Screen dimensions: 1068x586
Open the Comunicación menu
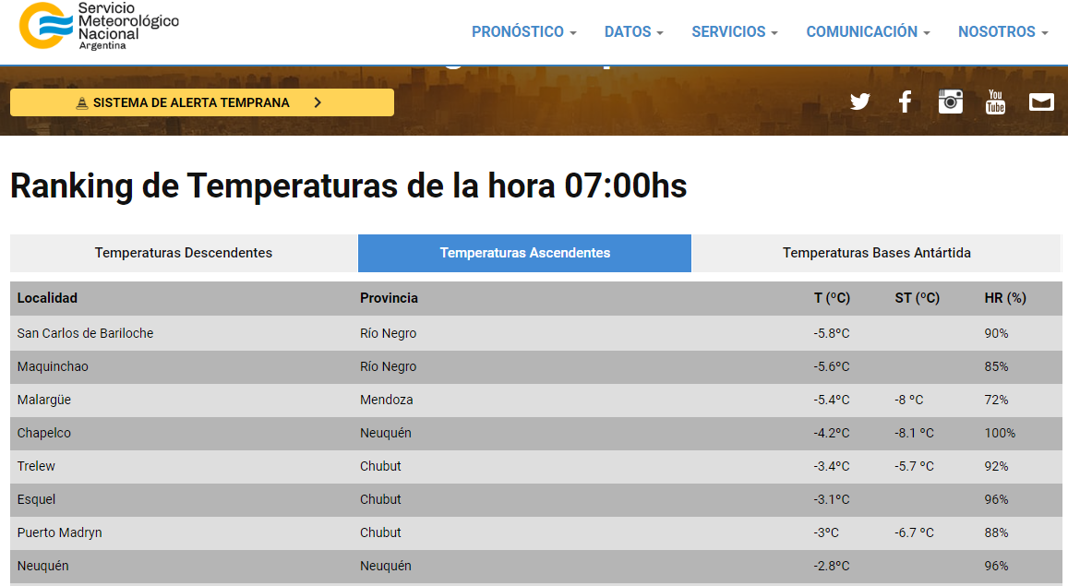[868, 32]
